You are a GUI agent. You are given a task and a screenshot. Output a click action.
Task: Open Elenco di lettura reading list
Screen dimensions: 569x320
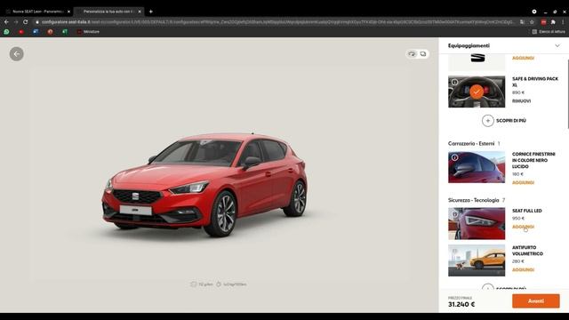point(549,32)
